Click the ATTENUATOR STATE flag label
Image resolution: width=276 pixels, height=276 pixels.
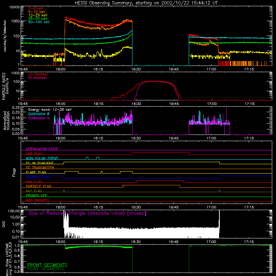[x=42, y=149]
